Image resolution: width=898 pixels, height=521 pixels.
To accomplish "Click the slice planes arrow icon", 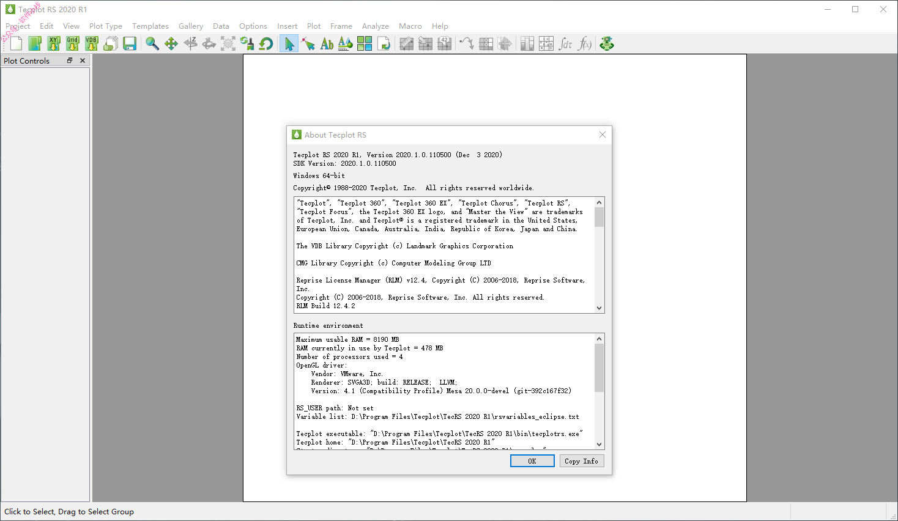I will point(505,43).
